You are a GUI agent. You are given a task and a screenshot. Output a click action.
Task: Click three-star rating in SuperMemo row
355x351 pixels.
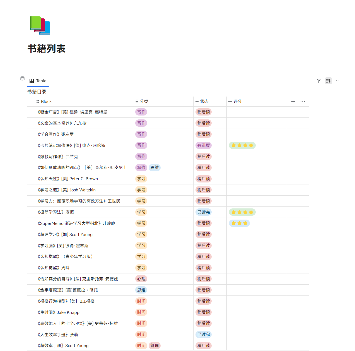point(239,223)
